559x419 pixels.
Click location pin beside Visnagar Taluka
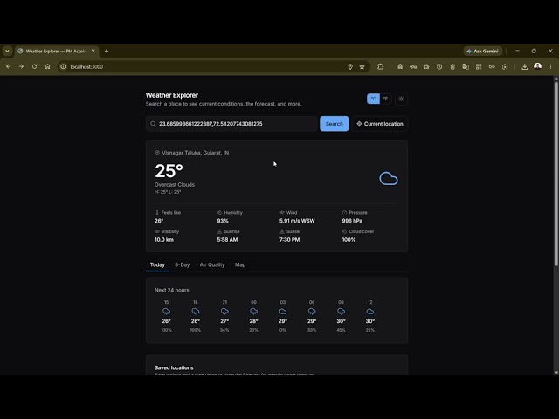point(157,153)
